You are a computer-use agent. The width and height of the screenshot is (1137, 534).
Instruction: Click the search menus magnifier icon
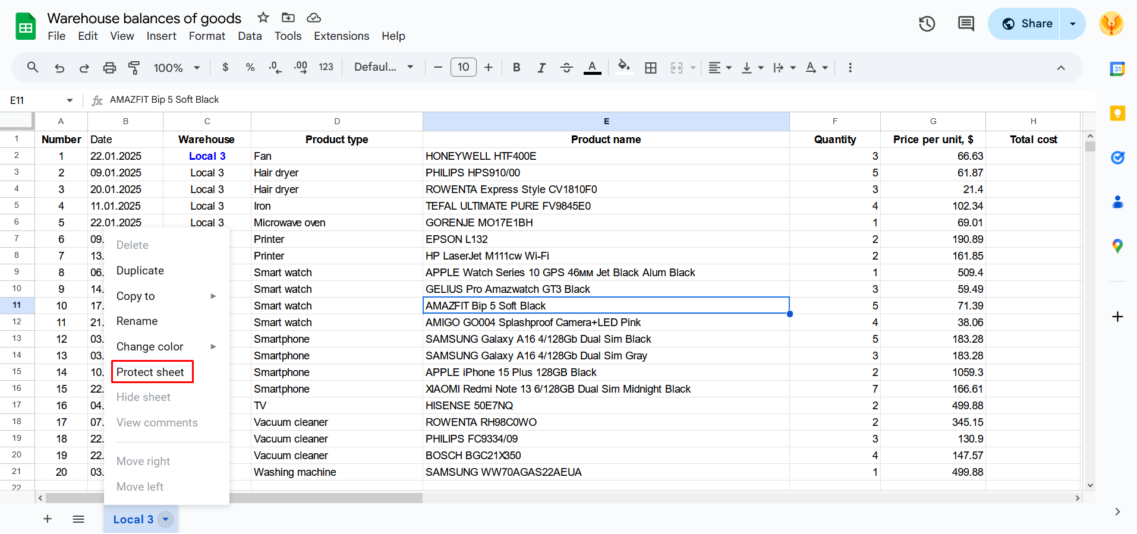click(33, 68)
